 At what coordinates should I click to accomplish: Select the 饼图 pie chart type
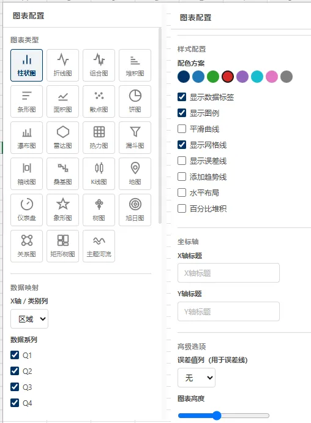coord(135,101)
